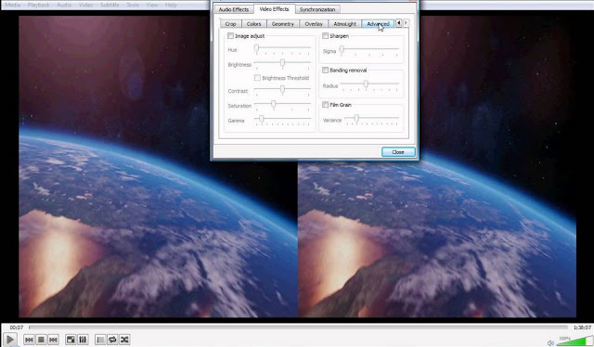Mute audio via speaker icon
594x347 pixels.
point(550,343)
